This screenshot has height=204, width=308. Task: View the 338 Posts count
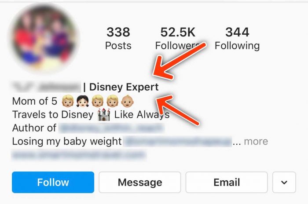[x=118, y=39]
